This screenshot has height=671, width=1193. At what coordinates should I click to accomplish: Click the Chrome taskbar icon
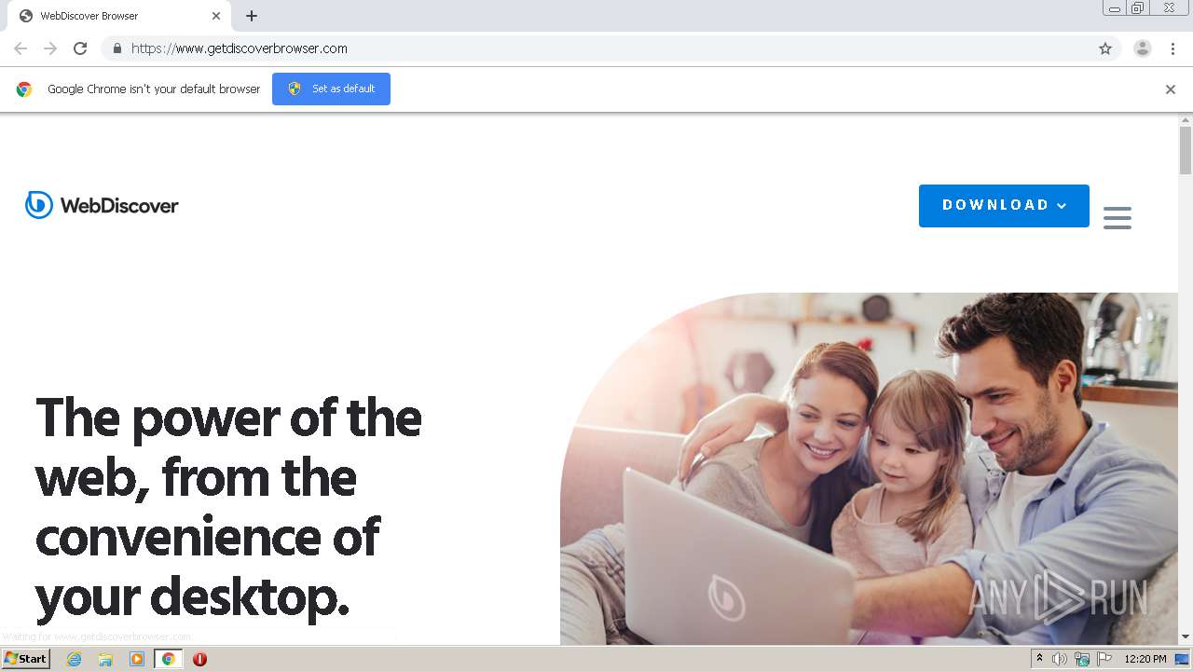click(169, 659)
